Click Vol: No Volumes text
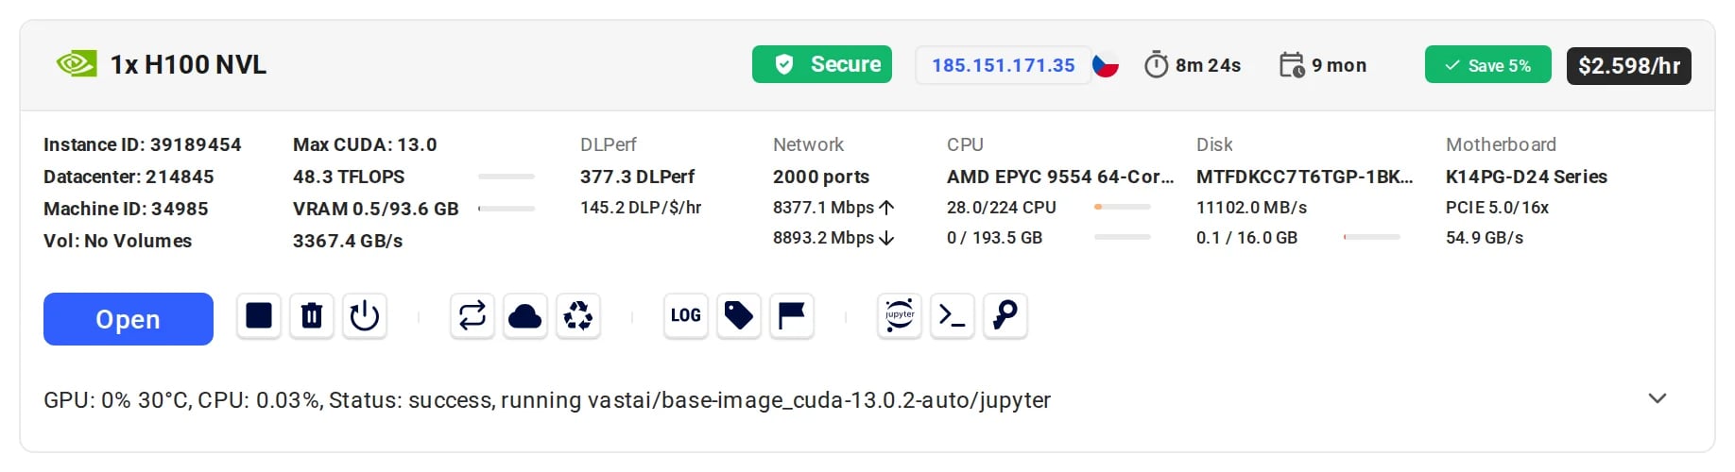The height and width of the screenshot is (472, 1735). [x=117, y=241]
